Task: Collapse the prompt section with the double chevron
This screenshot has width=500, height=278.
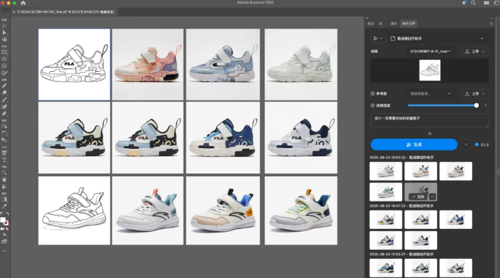Action: 429,133
